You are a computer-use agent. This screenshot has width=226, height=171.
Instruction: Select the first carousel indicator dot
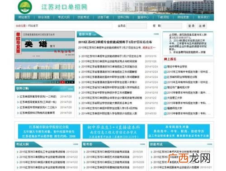tap(53, 82)
